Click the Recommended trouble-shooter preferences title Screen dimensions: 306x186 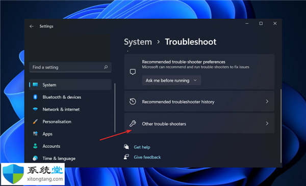184,62
